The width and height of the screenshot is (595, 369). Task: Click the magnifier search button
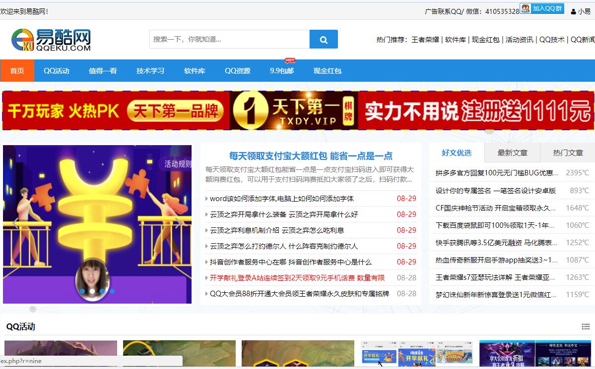[x=324, y=40]
